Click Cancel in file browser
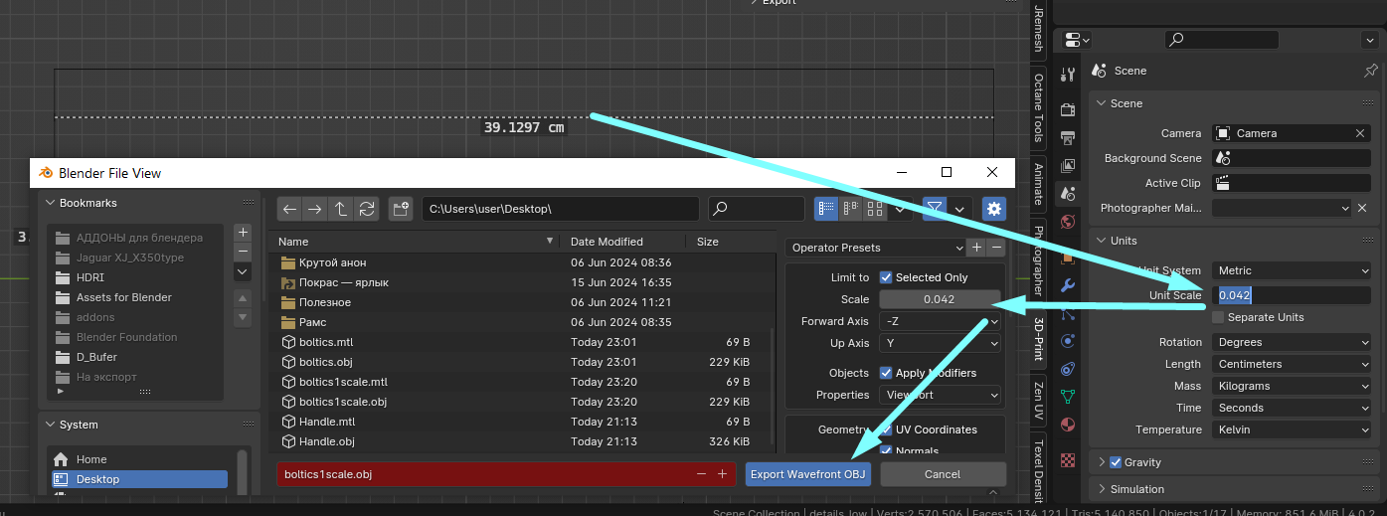Screen dimensions: 1387x516 (943, 474)
